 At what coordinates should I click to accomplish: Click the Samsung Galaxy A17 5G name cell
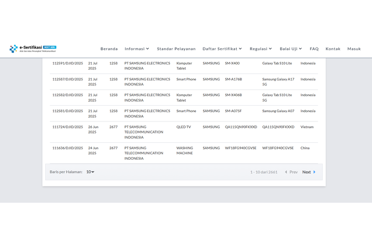coord(278,82)
